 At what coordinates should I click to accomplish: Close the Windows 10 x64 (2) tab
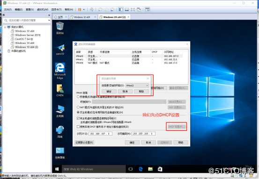128,17
